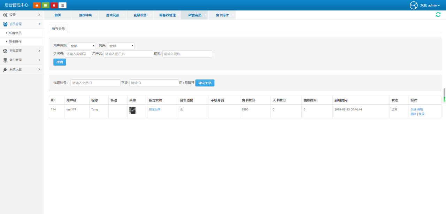
Task: Click the green refresh icon
Action: point(438,14)
